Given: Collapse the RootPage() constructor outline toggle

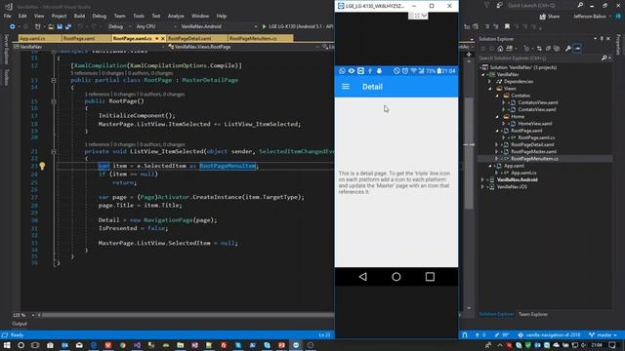Looking at the screenshot, I should point(54,101).
